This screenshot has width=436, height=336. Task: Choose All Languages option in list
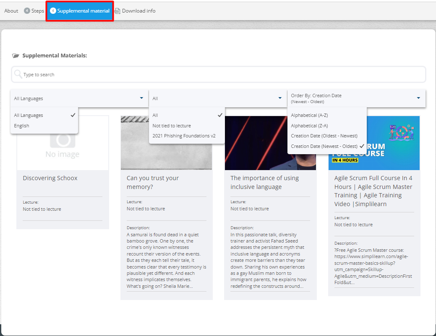(x=44, y=115)
